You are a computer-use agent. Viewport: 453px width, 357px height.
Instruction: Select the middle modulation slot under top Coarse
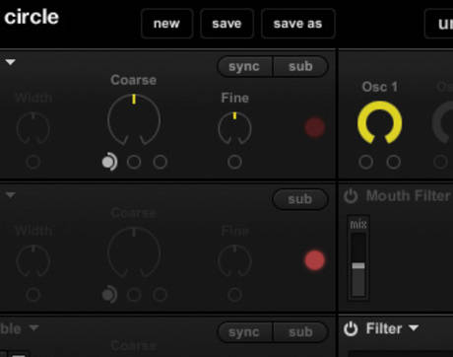134,162
